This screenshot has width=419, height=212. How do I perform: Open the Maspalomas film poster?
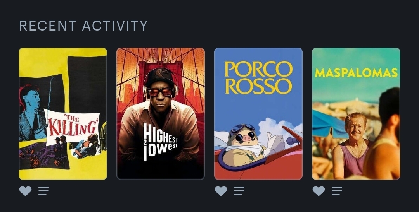click(x=356, y=114)
